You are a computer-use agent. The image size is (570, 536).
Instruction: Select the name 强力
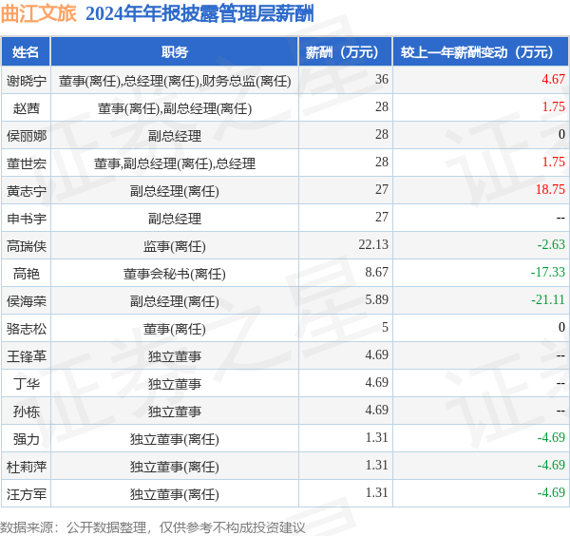27,439
